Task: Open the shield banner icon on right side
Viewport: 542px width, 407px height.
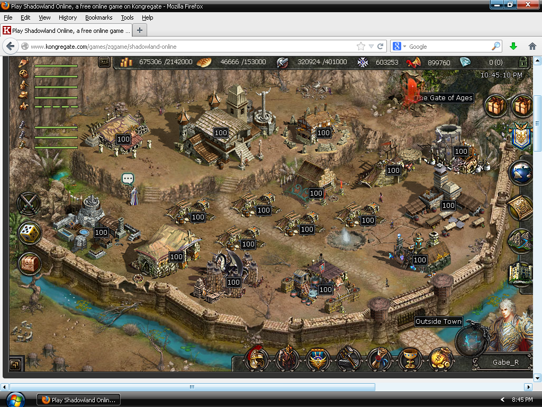Action: click(521, 136)
